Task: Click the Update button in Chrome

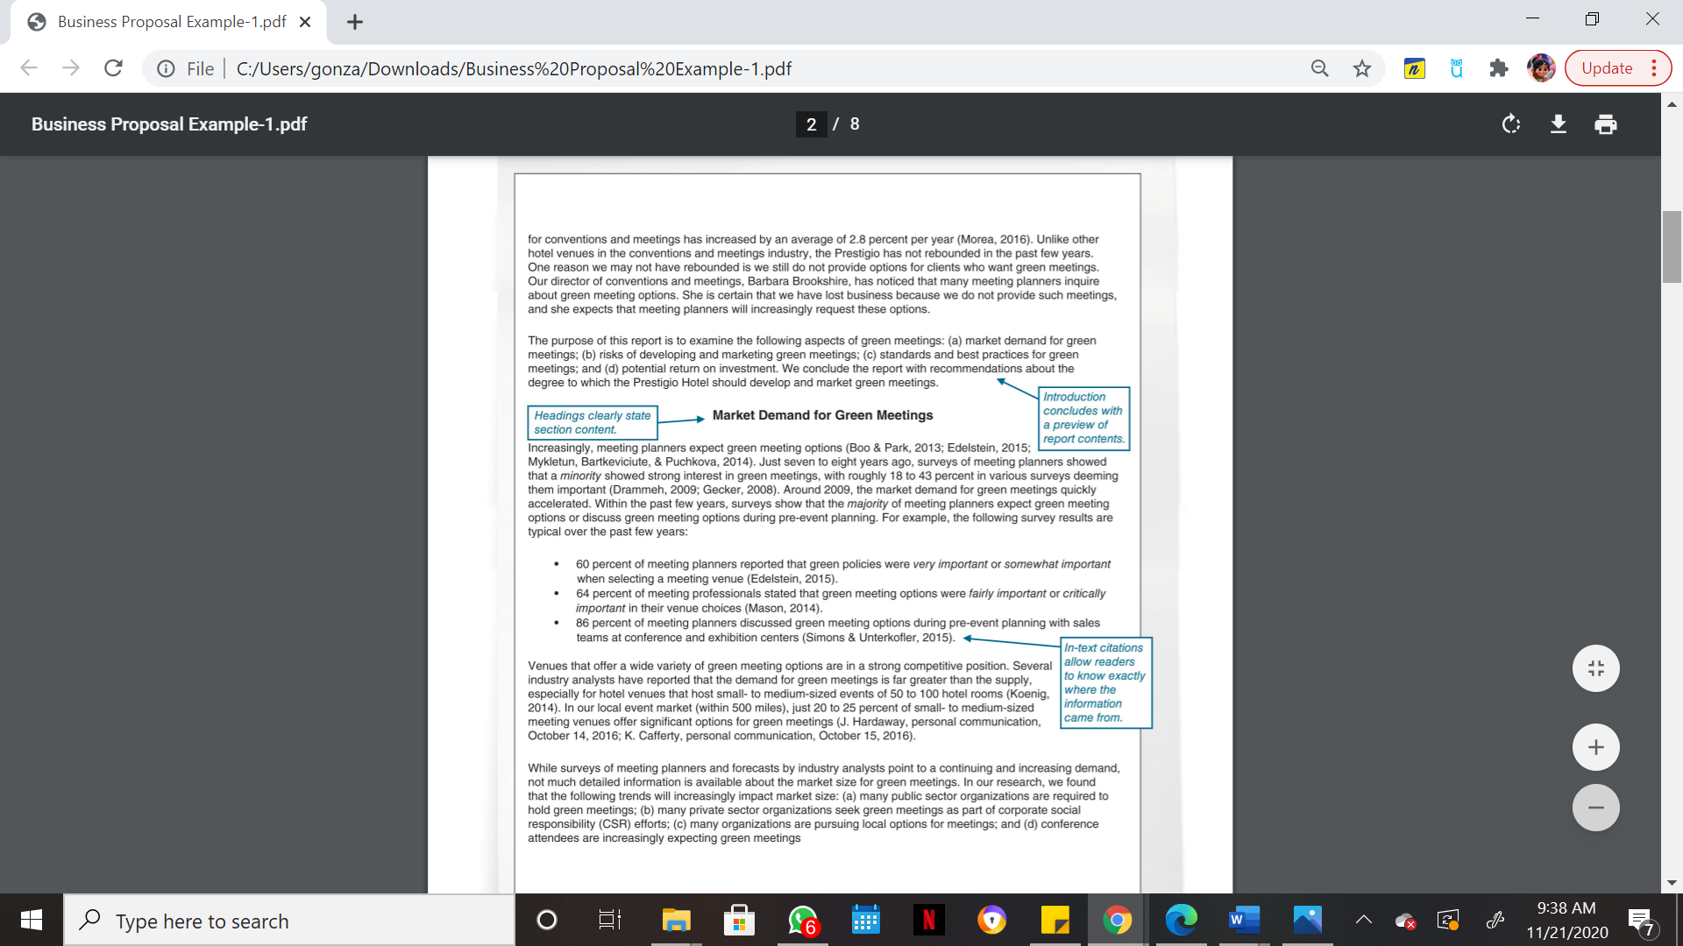Action: point(1617,68)
